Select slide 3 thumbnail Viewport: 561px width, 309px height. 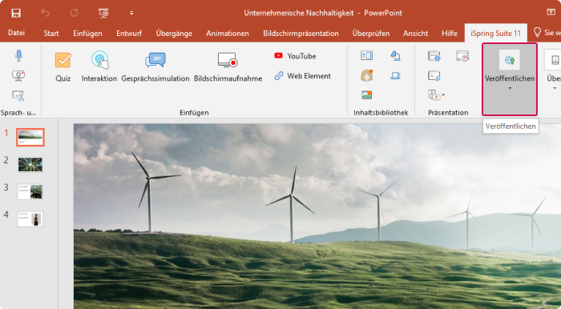point(30,192)
